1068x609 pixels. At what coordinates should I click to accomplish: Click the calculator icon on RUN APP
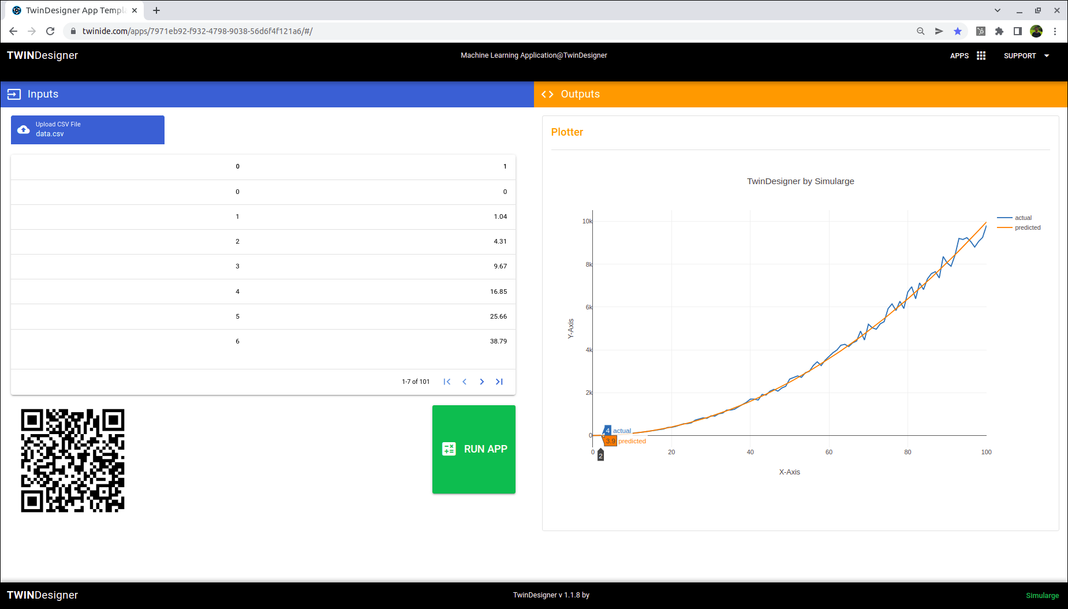click(x=449, y=449)
